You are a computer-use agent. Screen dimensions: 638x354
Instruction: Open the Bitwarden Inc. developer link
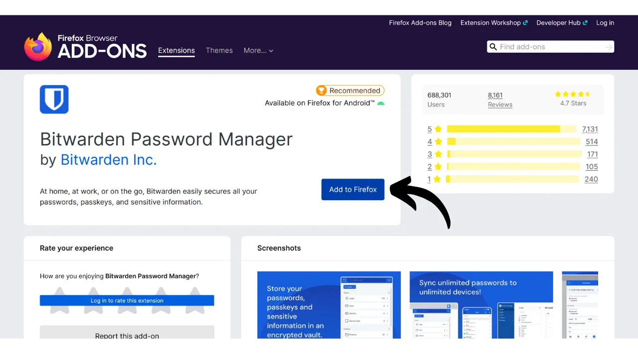(109, 160)
